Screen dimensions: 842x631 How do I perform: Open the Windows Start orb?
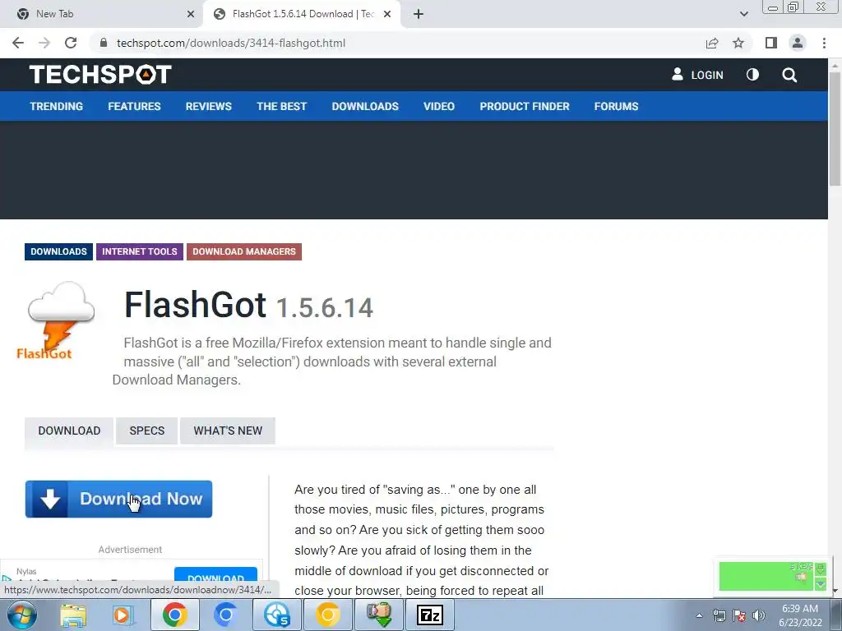(21, 615)
